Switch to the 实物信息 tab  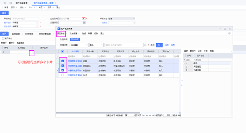[x=16, y=34]
